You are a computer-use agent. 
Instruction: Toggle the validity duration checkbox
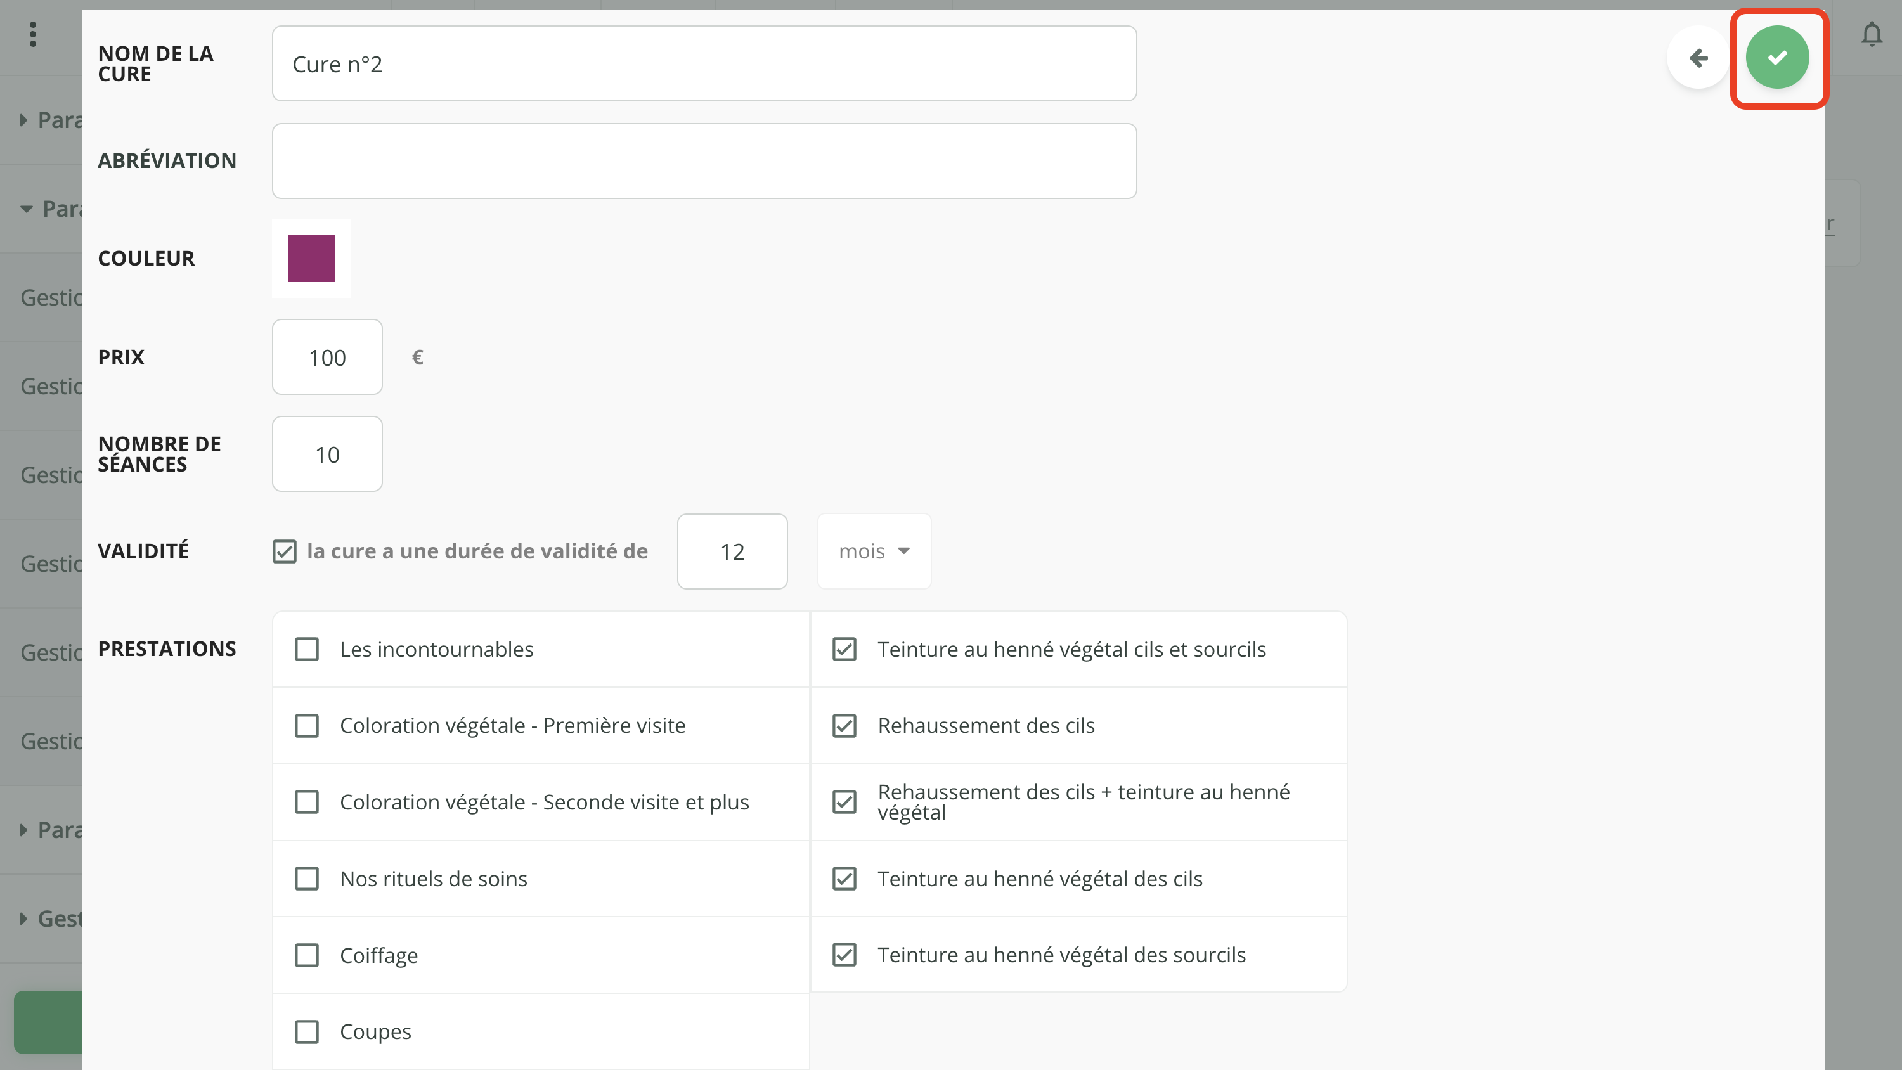(x=284, y=551)
